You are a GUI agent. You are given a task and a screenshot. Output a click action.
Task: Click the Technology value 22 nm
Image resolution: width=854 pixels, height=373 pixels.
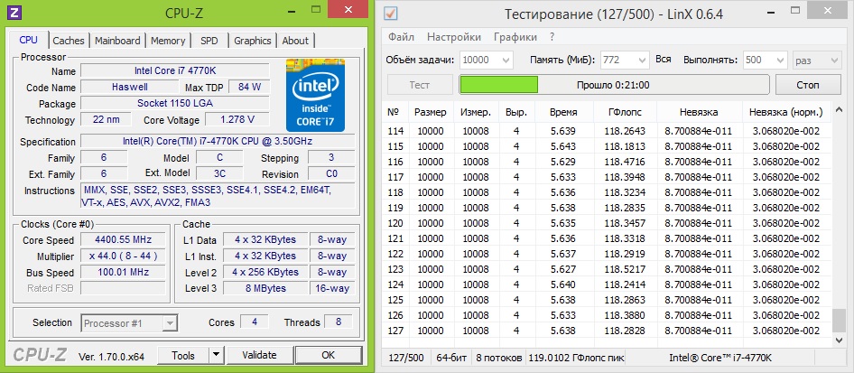(x=107, y=120)
